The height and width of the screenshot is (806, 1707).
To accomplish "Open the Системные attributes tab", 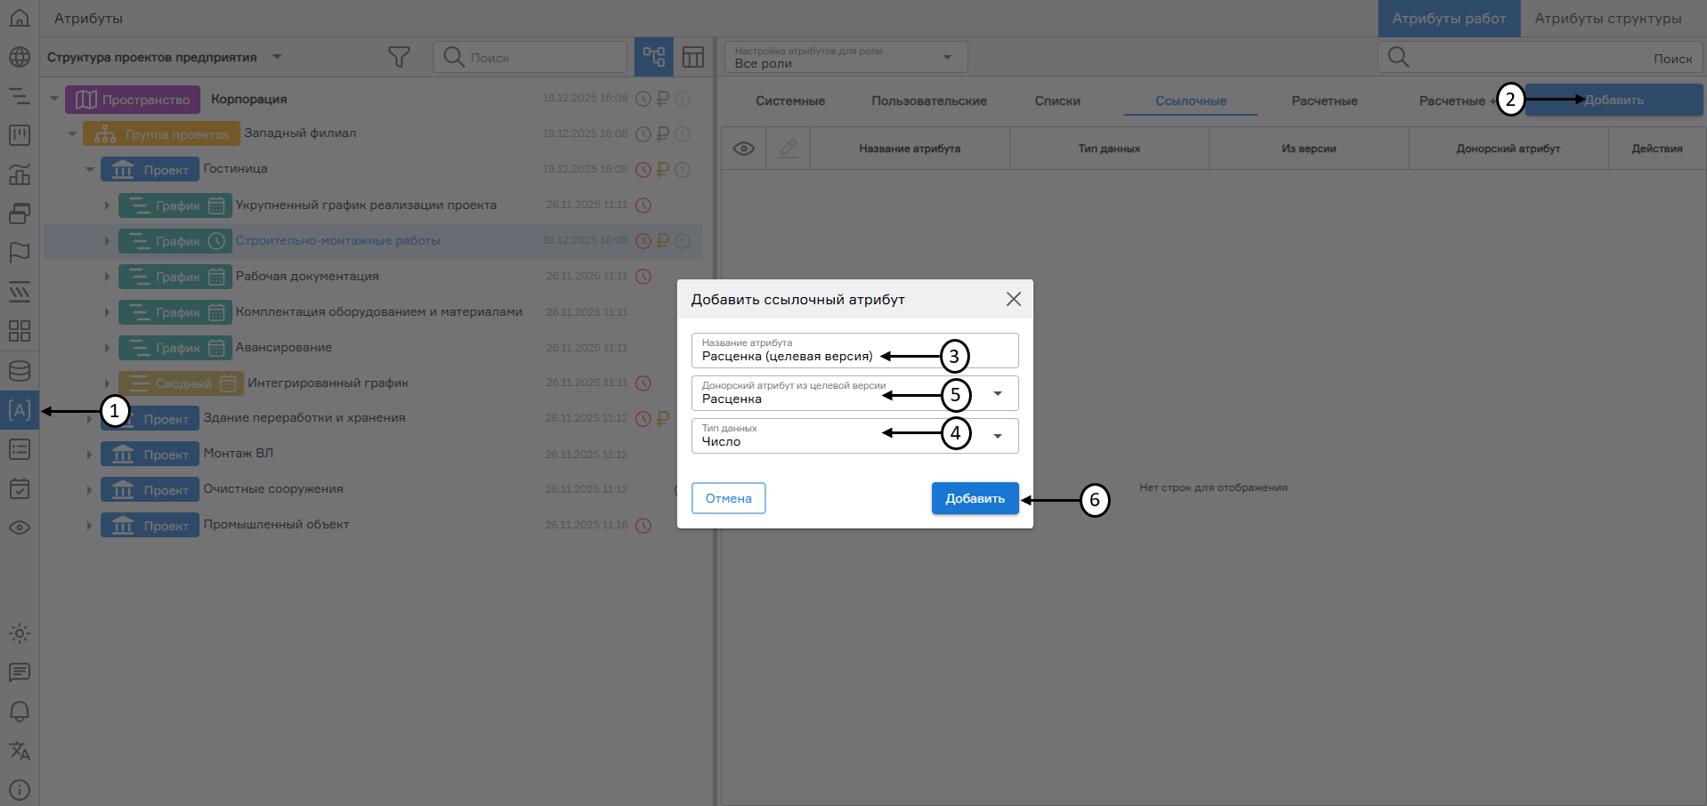I will coord(789,101).
